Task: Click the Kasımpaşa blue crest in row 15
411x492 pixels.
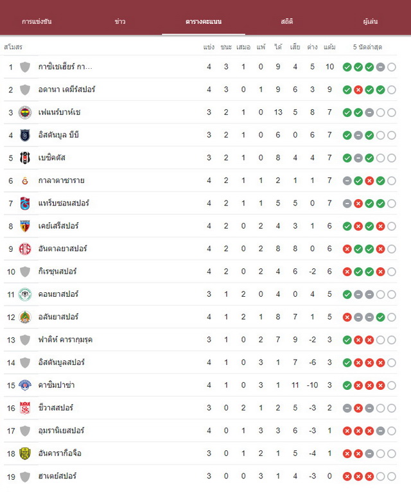Action: pyautogui.click(x=25, y=385)
